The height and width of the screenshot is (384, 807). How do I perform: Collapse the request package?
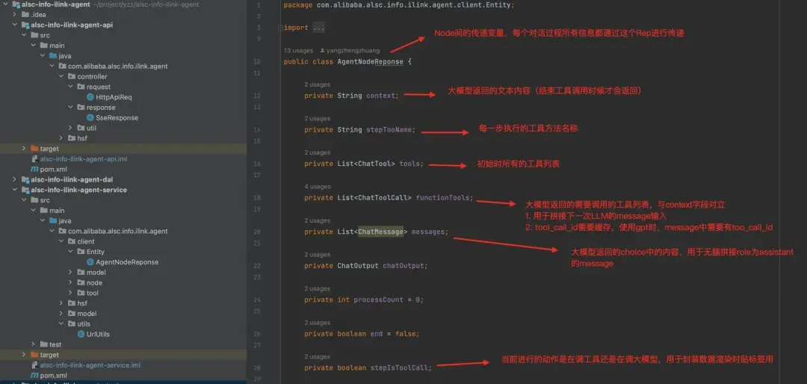[x=70, y=87]
